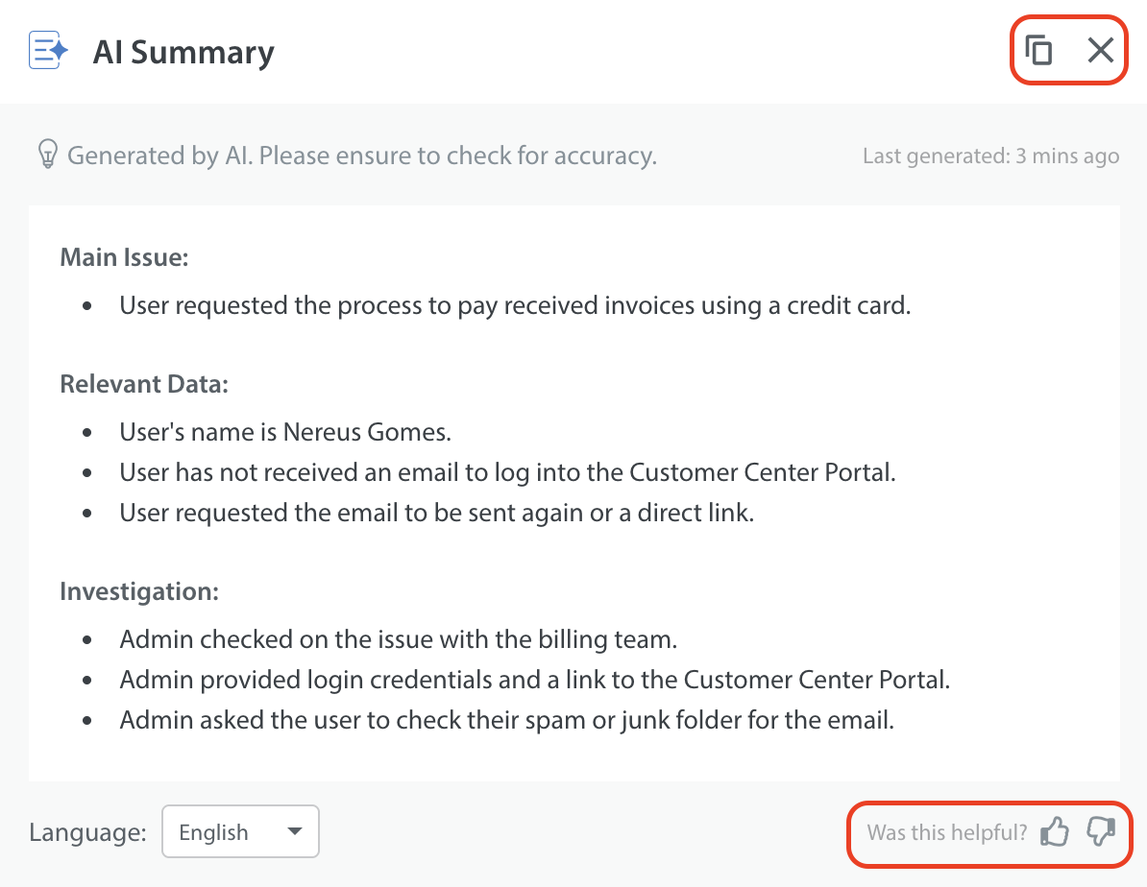Click the line about checking spam or junk folder
This screenshot has width=1147, height=887.
(x=506, y=720)
